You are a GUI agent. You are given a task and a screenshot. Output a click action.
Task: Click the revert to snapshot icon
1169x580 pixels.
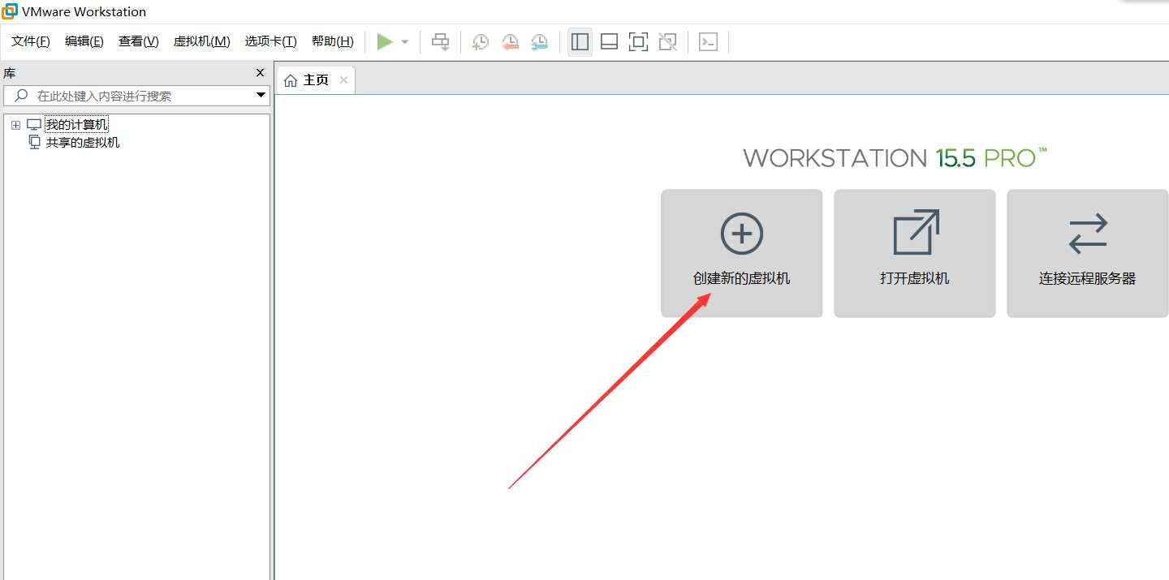tap(510, 42)
